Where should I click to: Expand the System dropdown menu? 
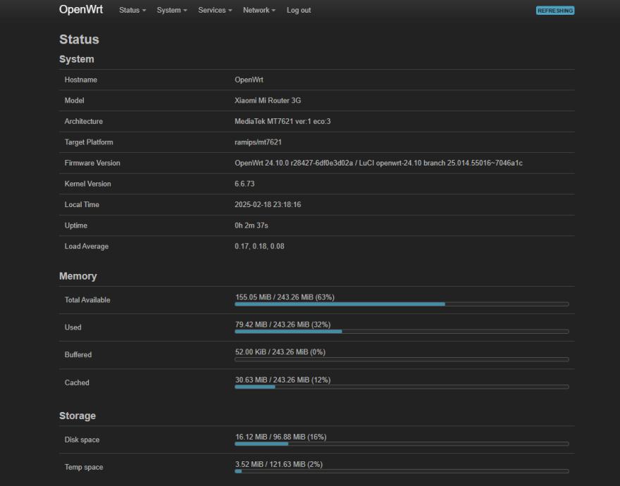(x=172, y=11)
